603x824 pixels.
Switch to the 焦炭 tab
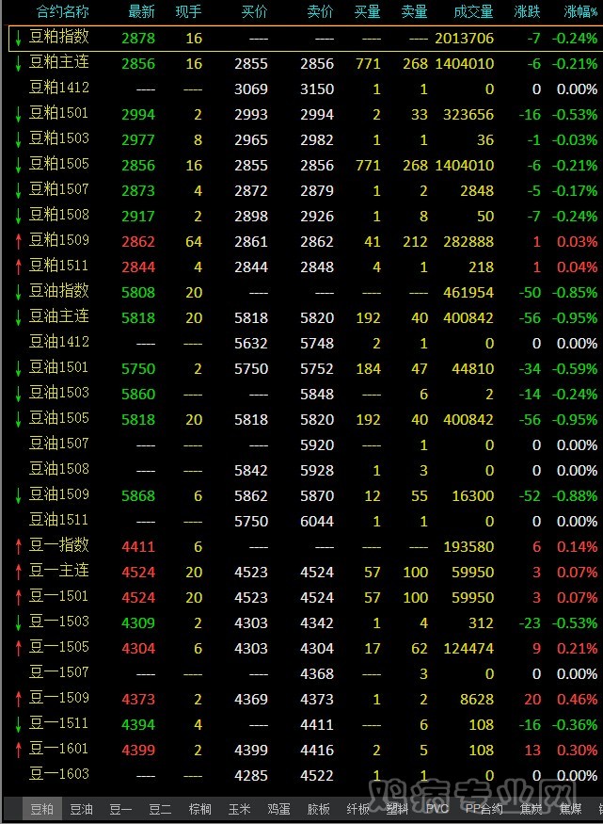pyautogui.click(x=531, y=809)
